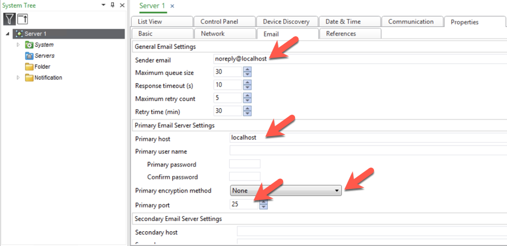Screen dimensions: 507x246
Task: Expand the System tree node
Action: click(18, 45)
